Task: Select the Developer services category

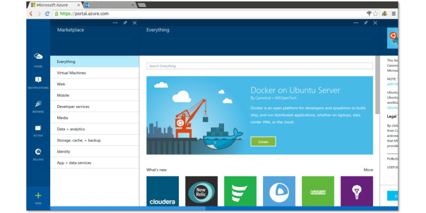Action: click(x=94, y=106)
